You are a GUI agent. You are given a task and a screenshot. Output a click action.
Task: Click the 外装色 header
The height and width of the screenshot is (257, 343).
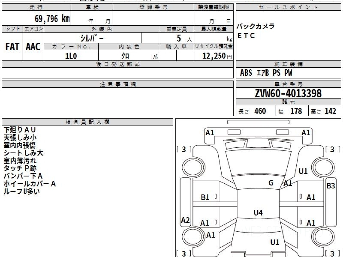point(101,29)
